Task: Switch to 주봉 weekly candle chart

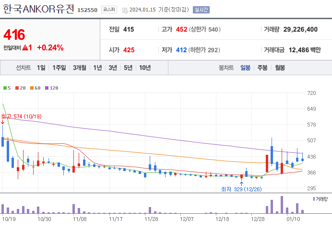Action: coord(262,68)
